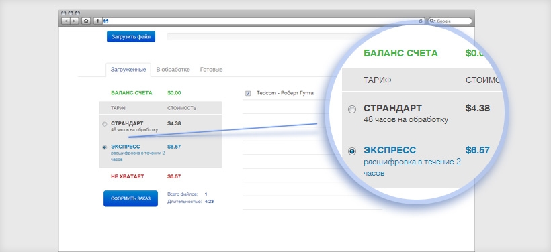The image size is (551, 252).
Task: Click inside the browser address bar
Action: click(263, 21)
